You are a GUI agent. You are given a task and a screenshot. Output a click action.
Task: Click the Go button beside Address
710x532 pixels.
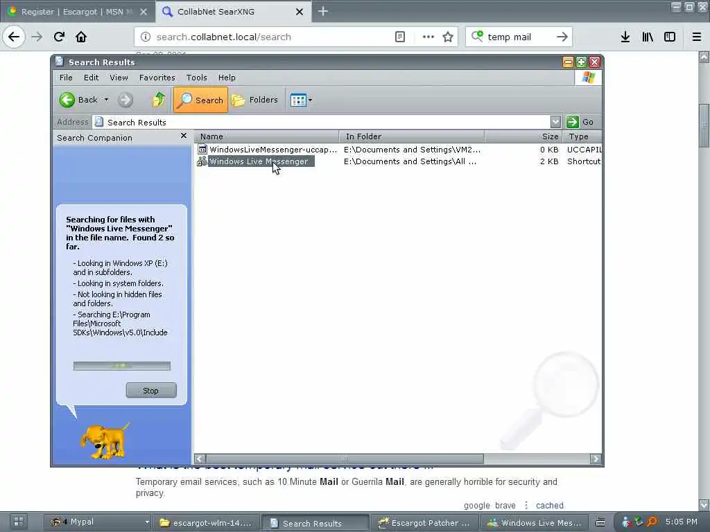pos(581,122)
